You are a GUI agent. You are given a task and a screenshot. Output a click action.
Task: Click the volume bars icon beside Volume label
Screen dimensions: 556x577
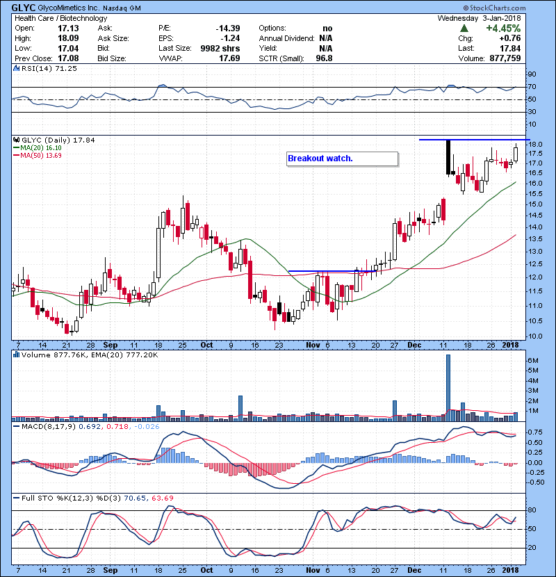(x=16, y=355)
